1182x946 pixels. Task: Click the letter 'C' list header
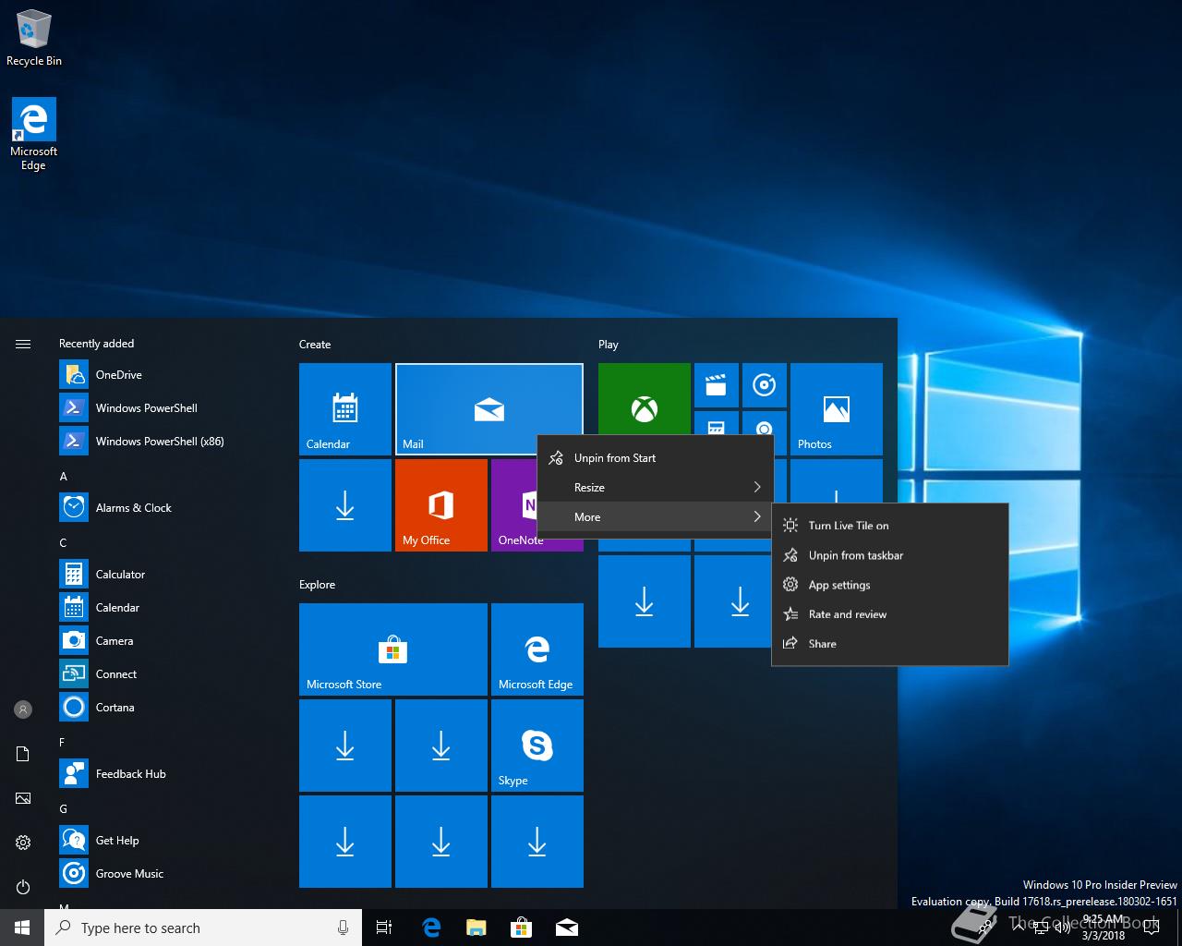(x=63, y=542)
